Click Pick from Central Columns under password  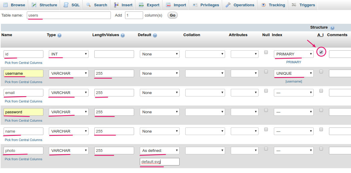coord(24,121)
